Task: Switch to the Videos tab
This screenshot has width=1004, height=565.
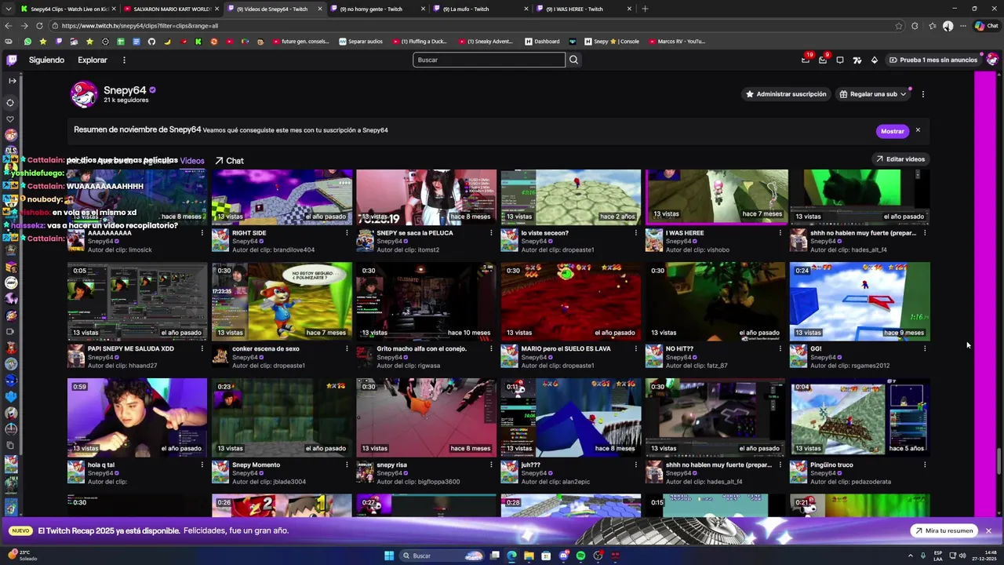Action: pos(192,161)
